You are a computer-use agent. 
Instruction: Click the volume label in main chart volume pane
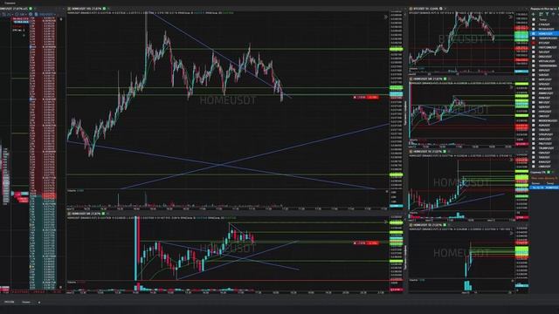(x=76, y=191)
